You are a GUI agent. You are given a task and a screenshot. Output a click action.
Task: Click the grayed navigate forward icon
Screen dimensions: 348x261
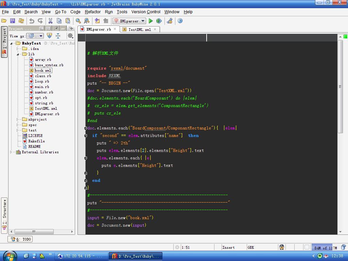[x=106, y=21]
